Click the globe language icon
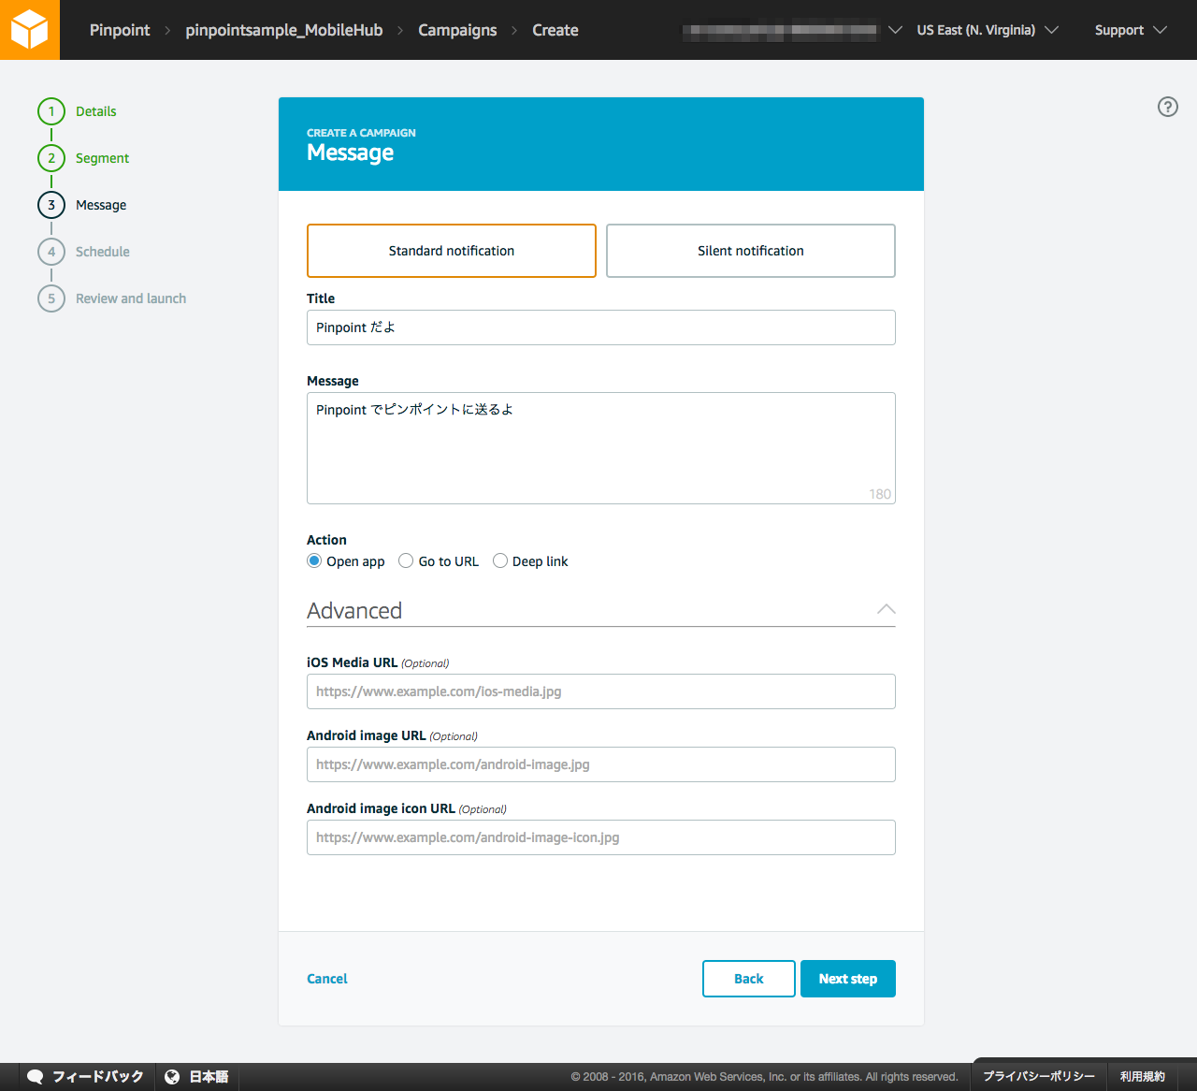Image resolution: width=1197 pixels, height=1091 pixels. click(172, 1076)
